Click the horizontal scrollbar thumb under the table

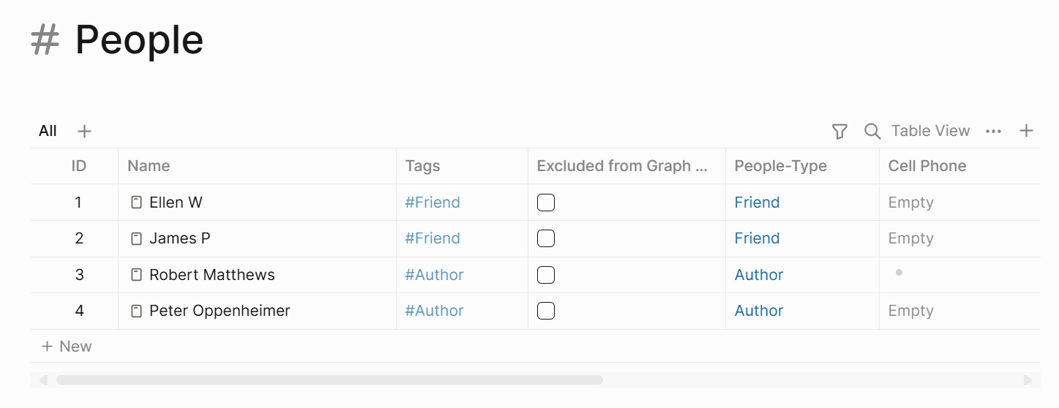coord(329,380)
